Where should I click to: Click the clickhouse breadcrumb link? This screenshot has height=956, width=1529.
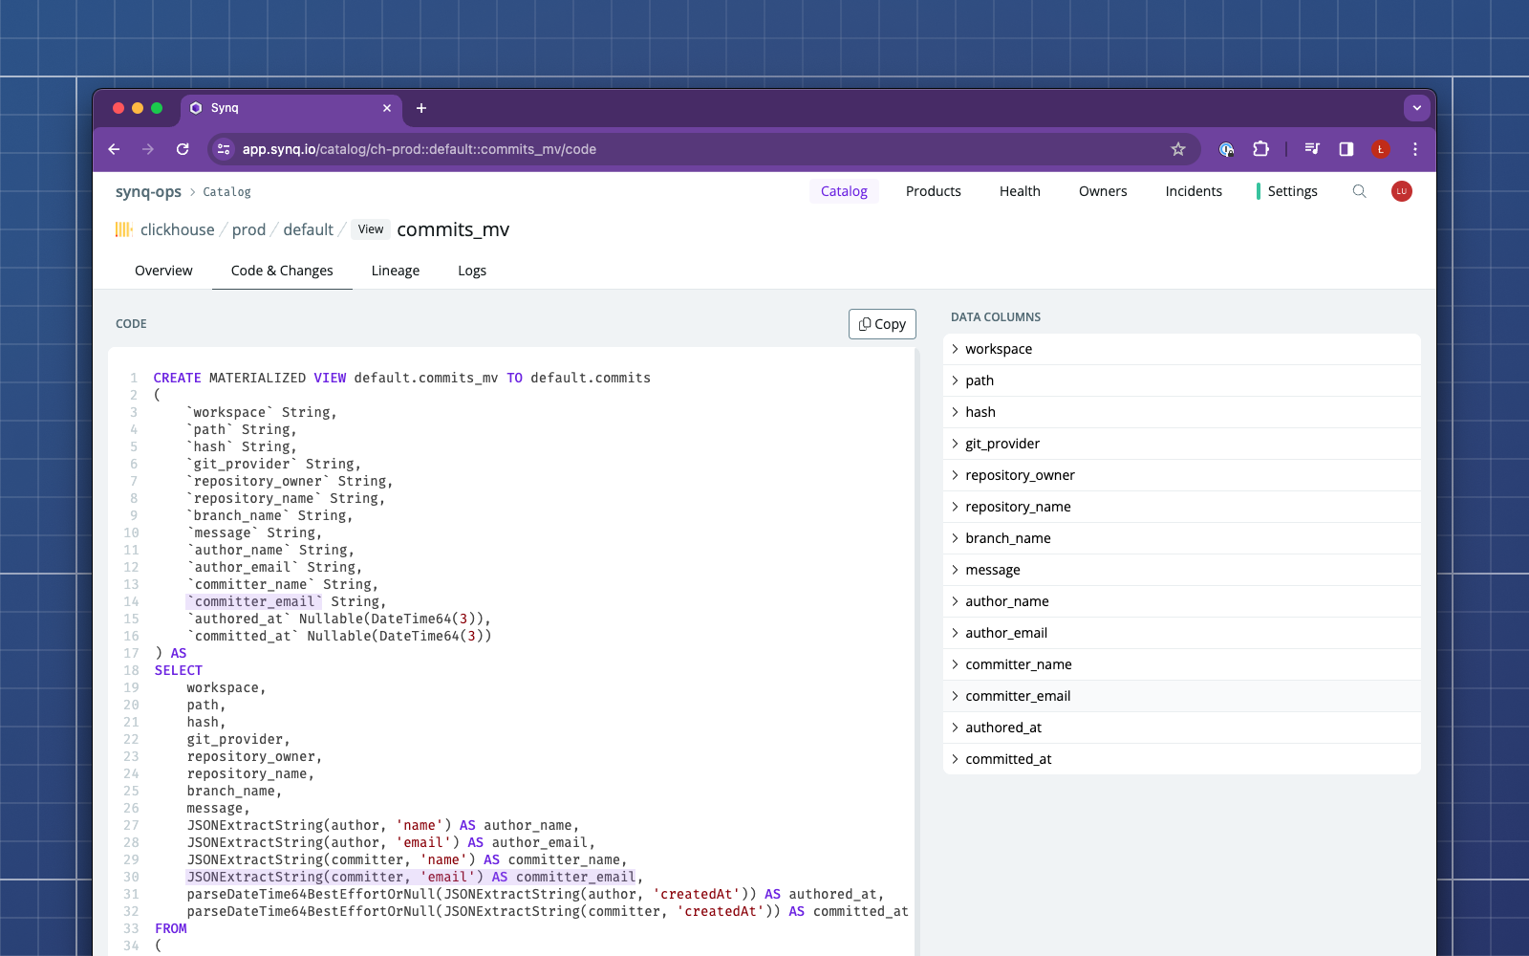[178, 229]
